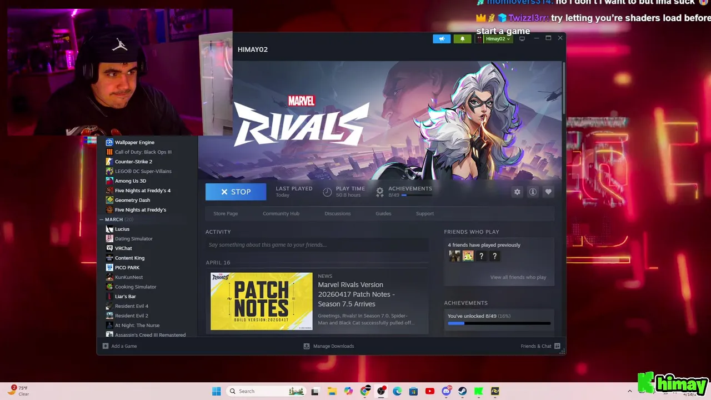Open Marvel Rivals Version 20260417 Patch Notes headline

(356, 294)
